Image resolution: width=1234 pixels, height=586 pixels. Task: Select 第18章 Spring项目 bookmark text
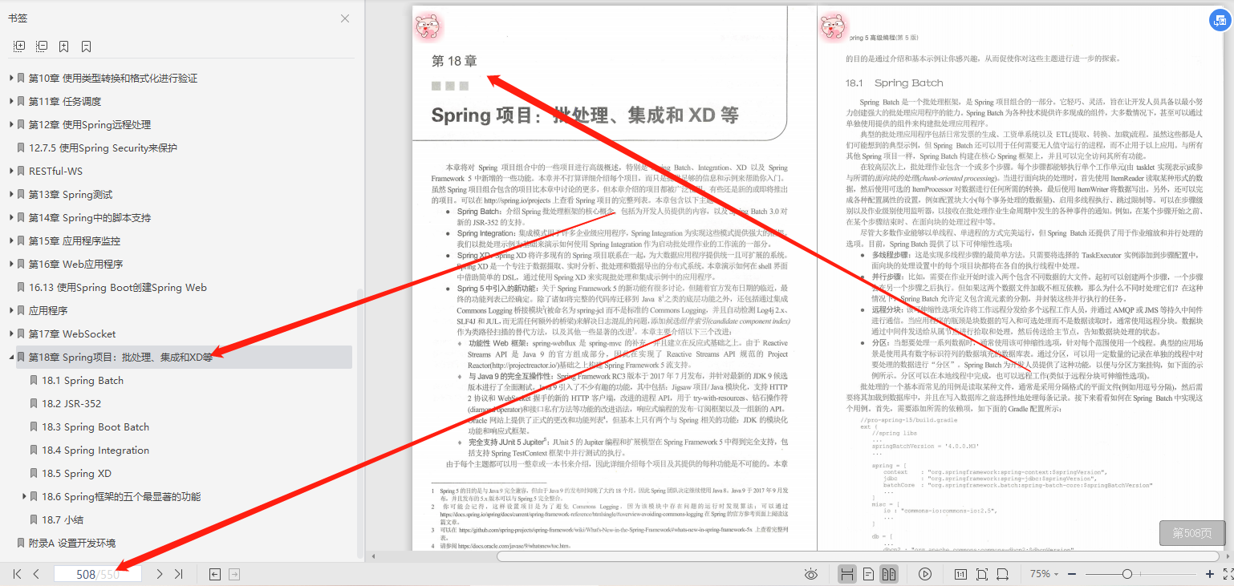[x=121, y=358]
